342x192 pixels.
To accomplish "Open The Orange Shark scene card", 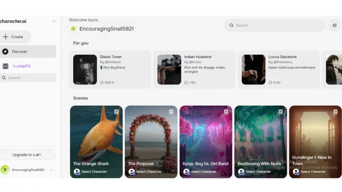I will [x=96, y=142].
